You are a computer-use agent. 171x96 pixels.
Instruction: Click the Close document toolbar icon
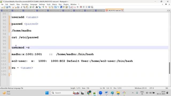coord(13,7)
